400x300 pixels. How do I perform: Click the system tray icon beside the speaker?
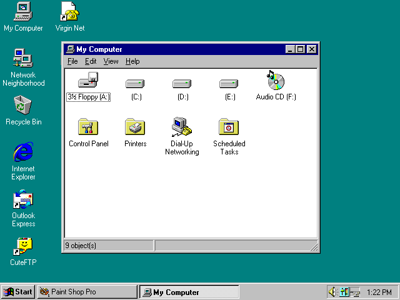click(344, 292)
